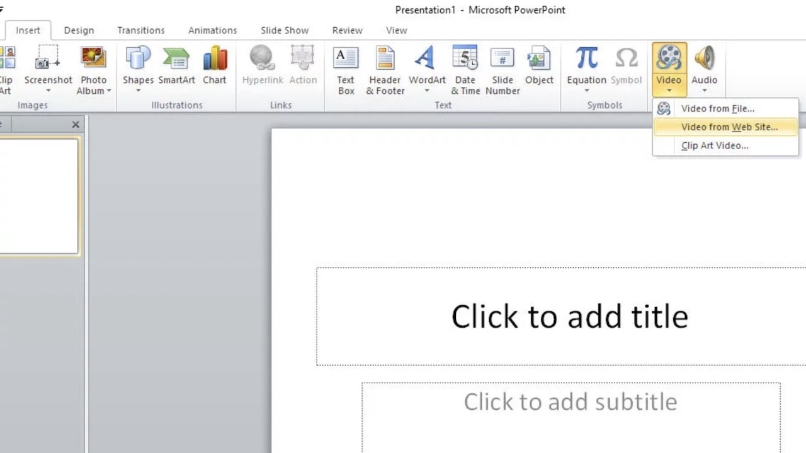806x453 pixels.
Task: Open the View tab
Action: (397, 30)
